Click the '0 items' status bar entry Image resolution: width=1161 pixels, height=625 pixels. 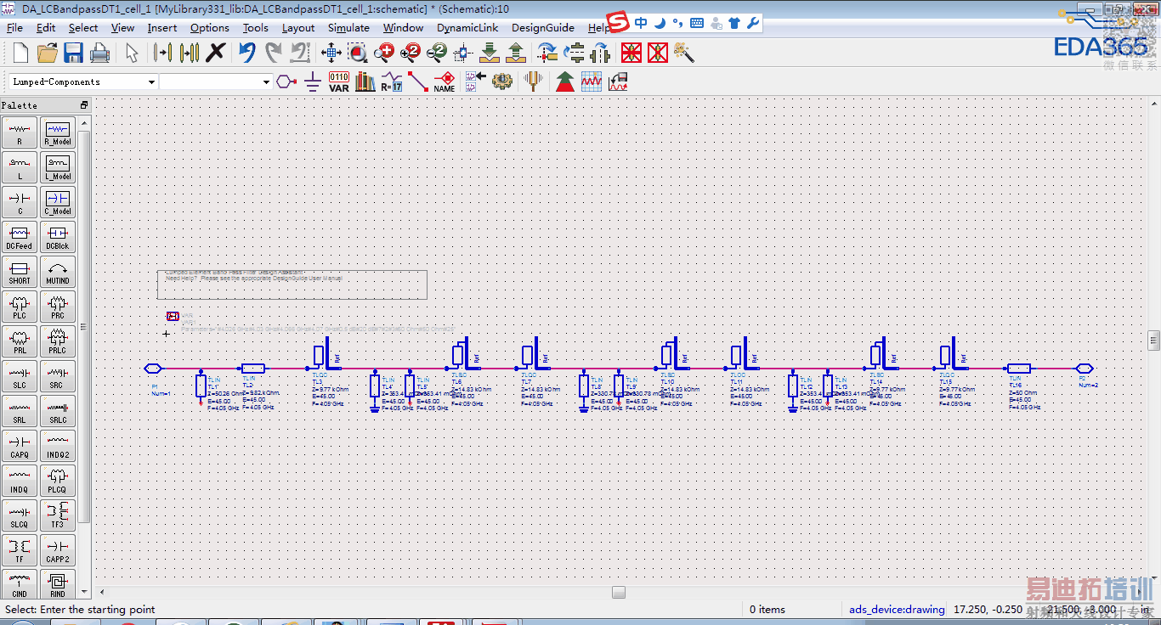(767, 609)
